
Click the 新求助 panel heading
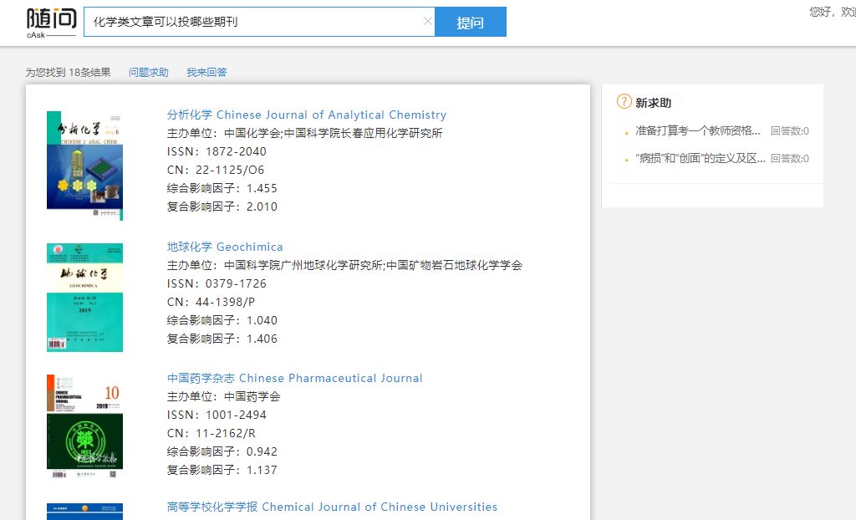(x=653, y=103)
